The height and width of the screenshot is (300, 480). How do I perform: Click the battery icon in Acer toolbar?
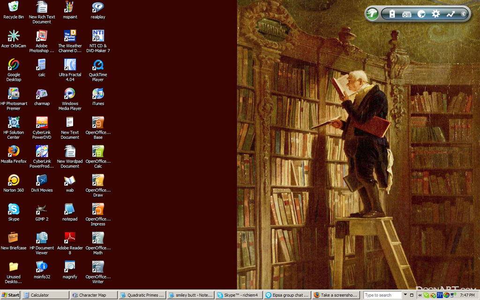[x=392, y=14]
